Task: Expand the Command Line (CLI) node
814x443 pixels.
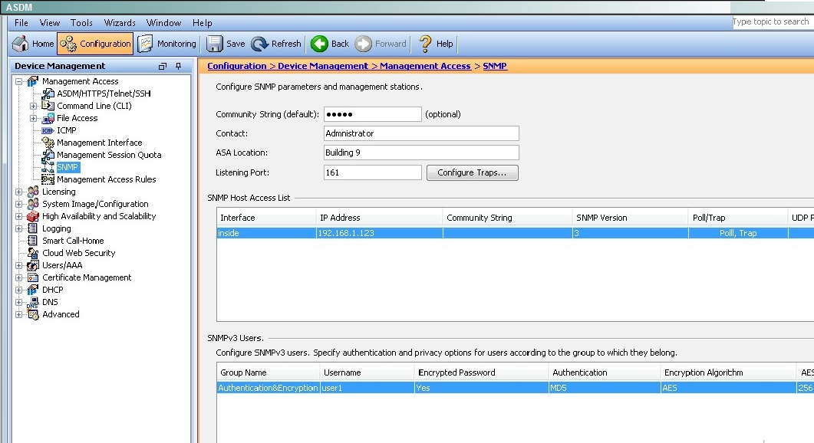Action: point(33,106)
